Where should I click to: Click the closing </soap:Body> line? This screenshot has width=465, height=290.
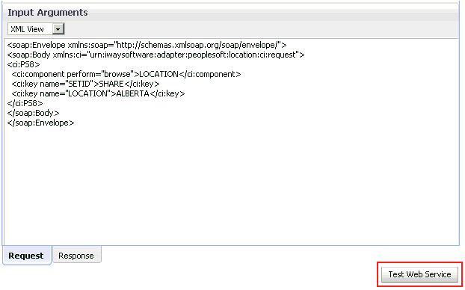point(33,113)
